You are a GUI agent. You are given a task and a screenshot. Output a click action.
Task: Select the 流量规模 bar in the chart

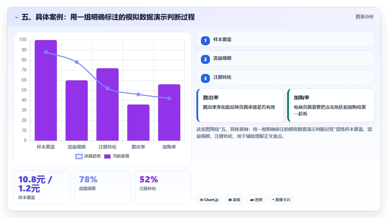pyautogui.click(x=77, y=111)
